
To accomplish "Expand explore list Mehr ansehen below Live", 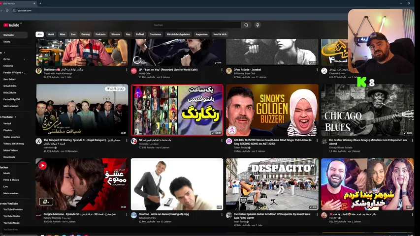I will pos(11,193).
